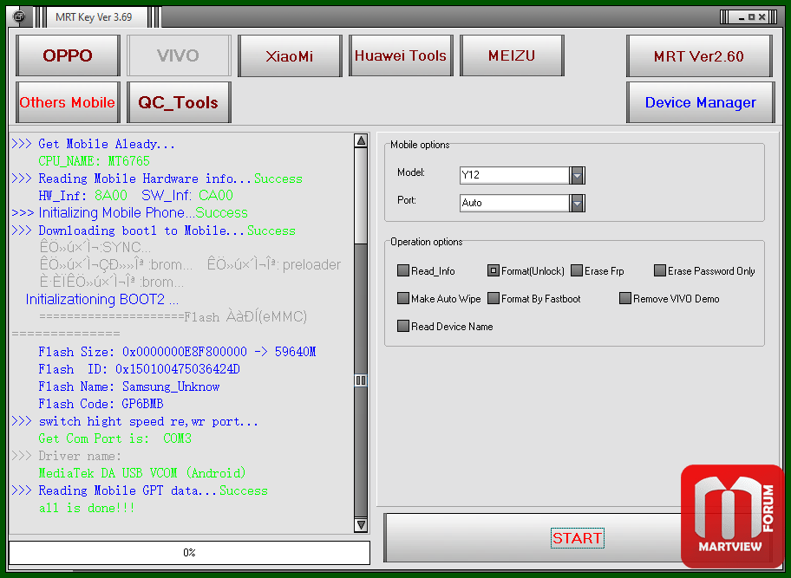
Task: Check Remove VIVO Demo option
Action: 625,299
